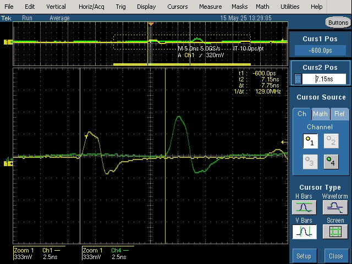Open the Help menu
This screenshot has width=352, height=264.
[x=317, y=7]
